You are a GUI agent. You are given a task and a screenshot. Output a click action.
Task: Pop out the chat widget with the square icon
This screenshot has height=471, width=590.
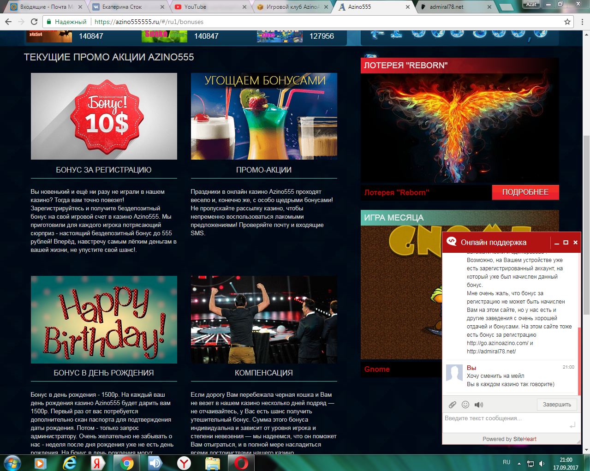point(566,242)
